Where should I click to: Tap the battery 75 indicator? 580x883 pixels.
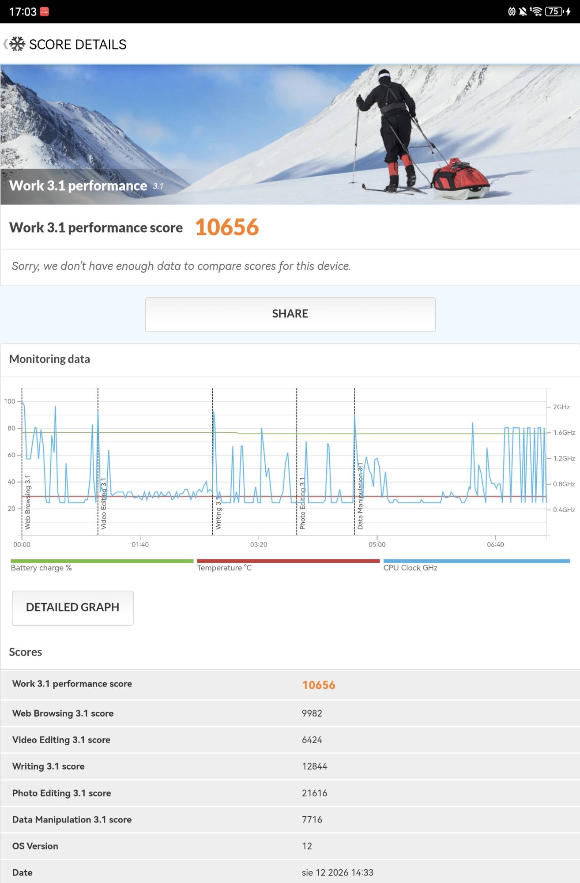click(x=554, y=11)
